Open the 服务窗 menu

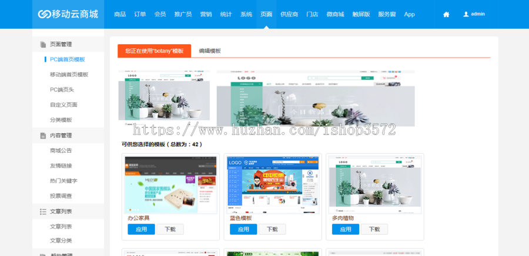[387, 14]
